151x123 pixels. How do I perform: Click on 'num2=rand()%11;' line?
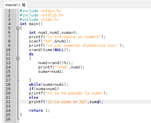coord(55,63)
